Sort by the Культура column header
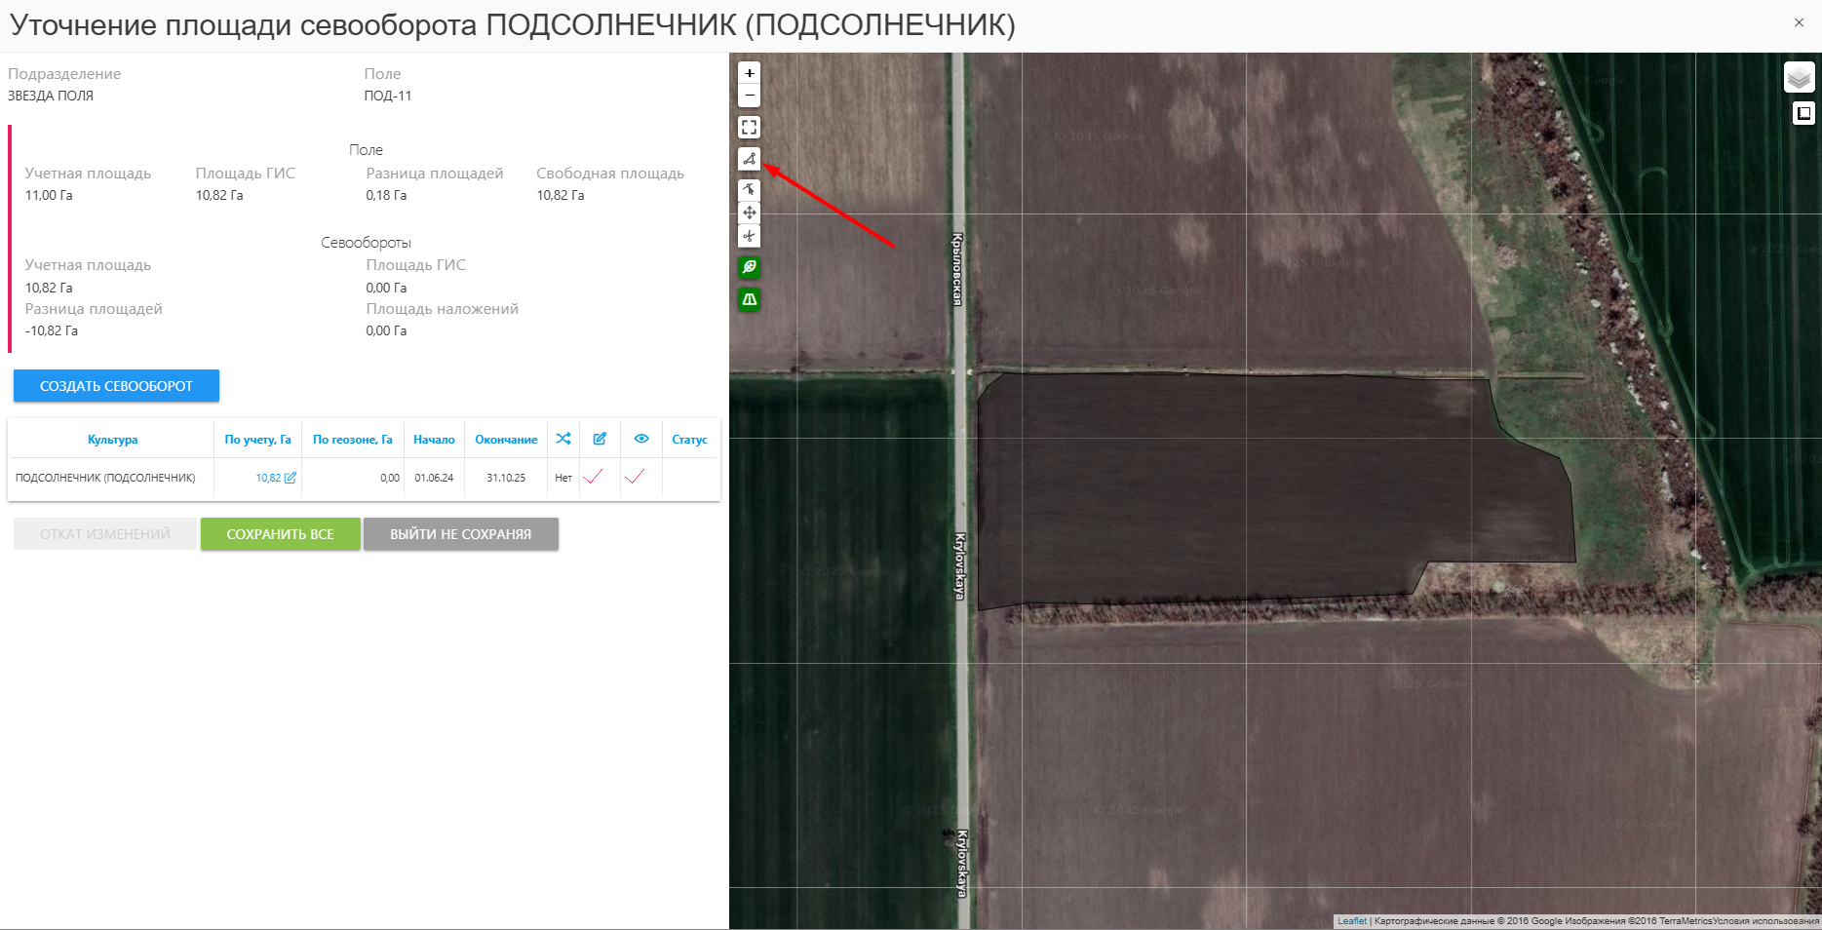This screenshot has height=930, width=1822. [x=112, y=440]
